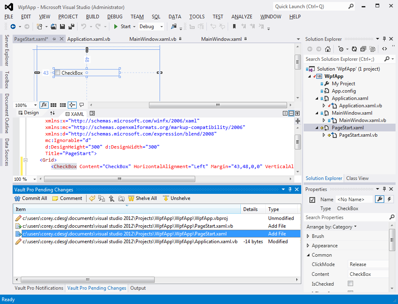This screenshot has height=304, width=398.
Task: Click the Shelve All button
Action: tap(142, 198)
